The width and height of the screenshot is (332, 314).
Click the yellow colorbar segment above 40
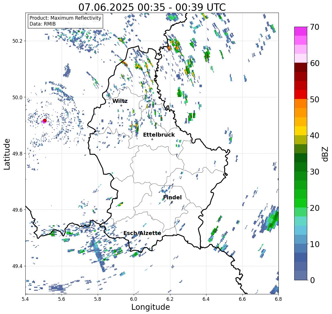coord(301,131)
